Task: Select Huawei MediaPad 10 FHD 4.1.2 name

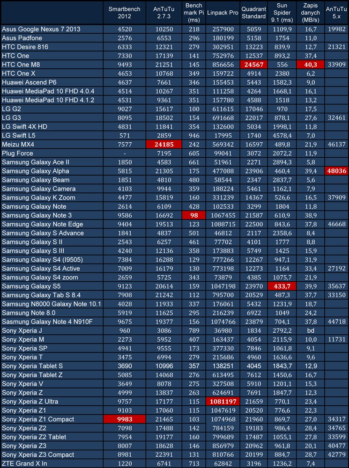Action: (48, 100)
